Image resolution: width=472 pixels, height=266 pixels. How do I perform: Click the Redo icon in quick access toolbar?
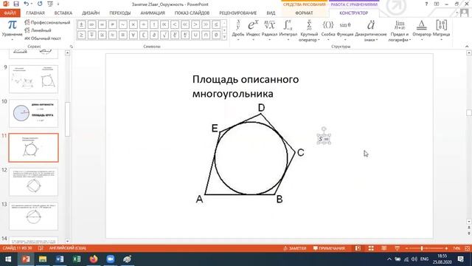(x=40, y=4)
